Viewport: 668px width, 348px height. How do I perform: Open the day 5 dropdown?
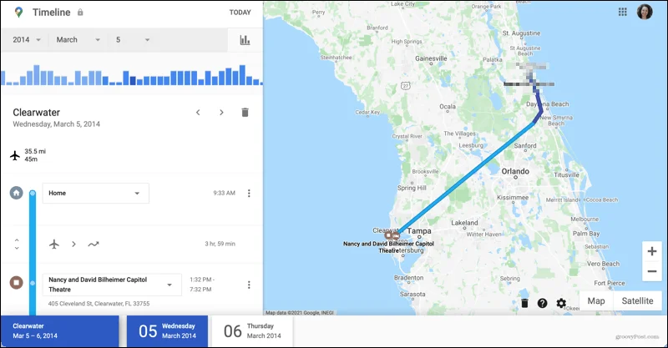tap(133, 39)
